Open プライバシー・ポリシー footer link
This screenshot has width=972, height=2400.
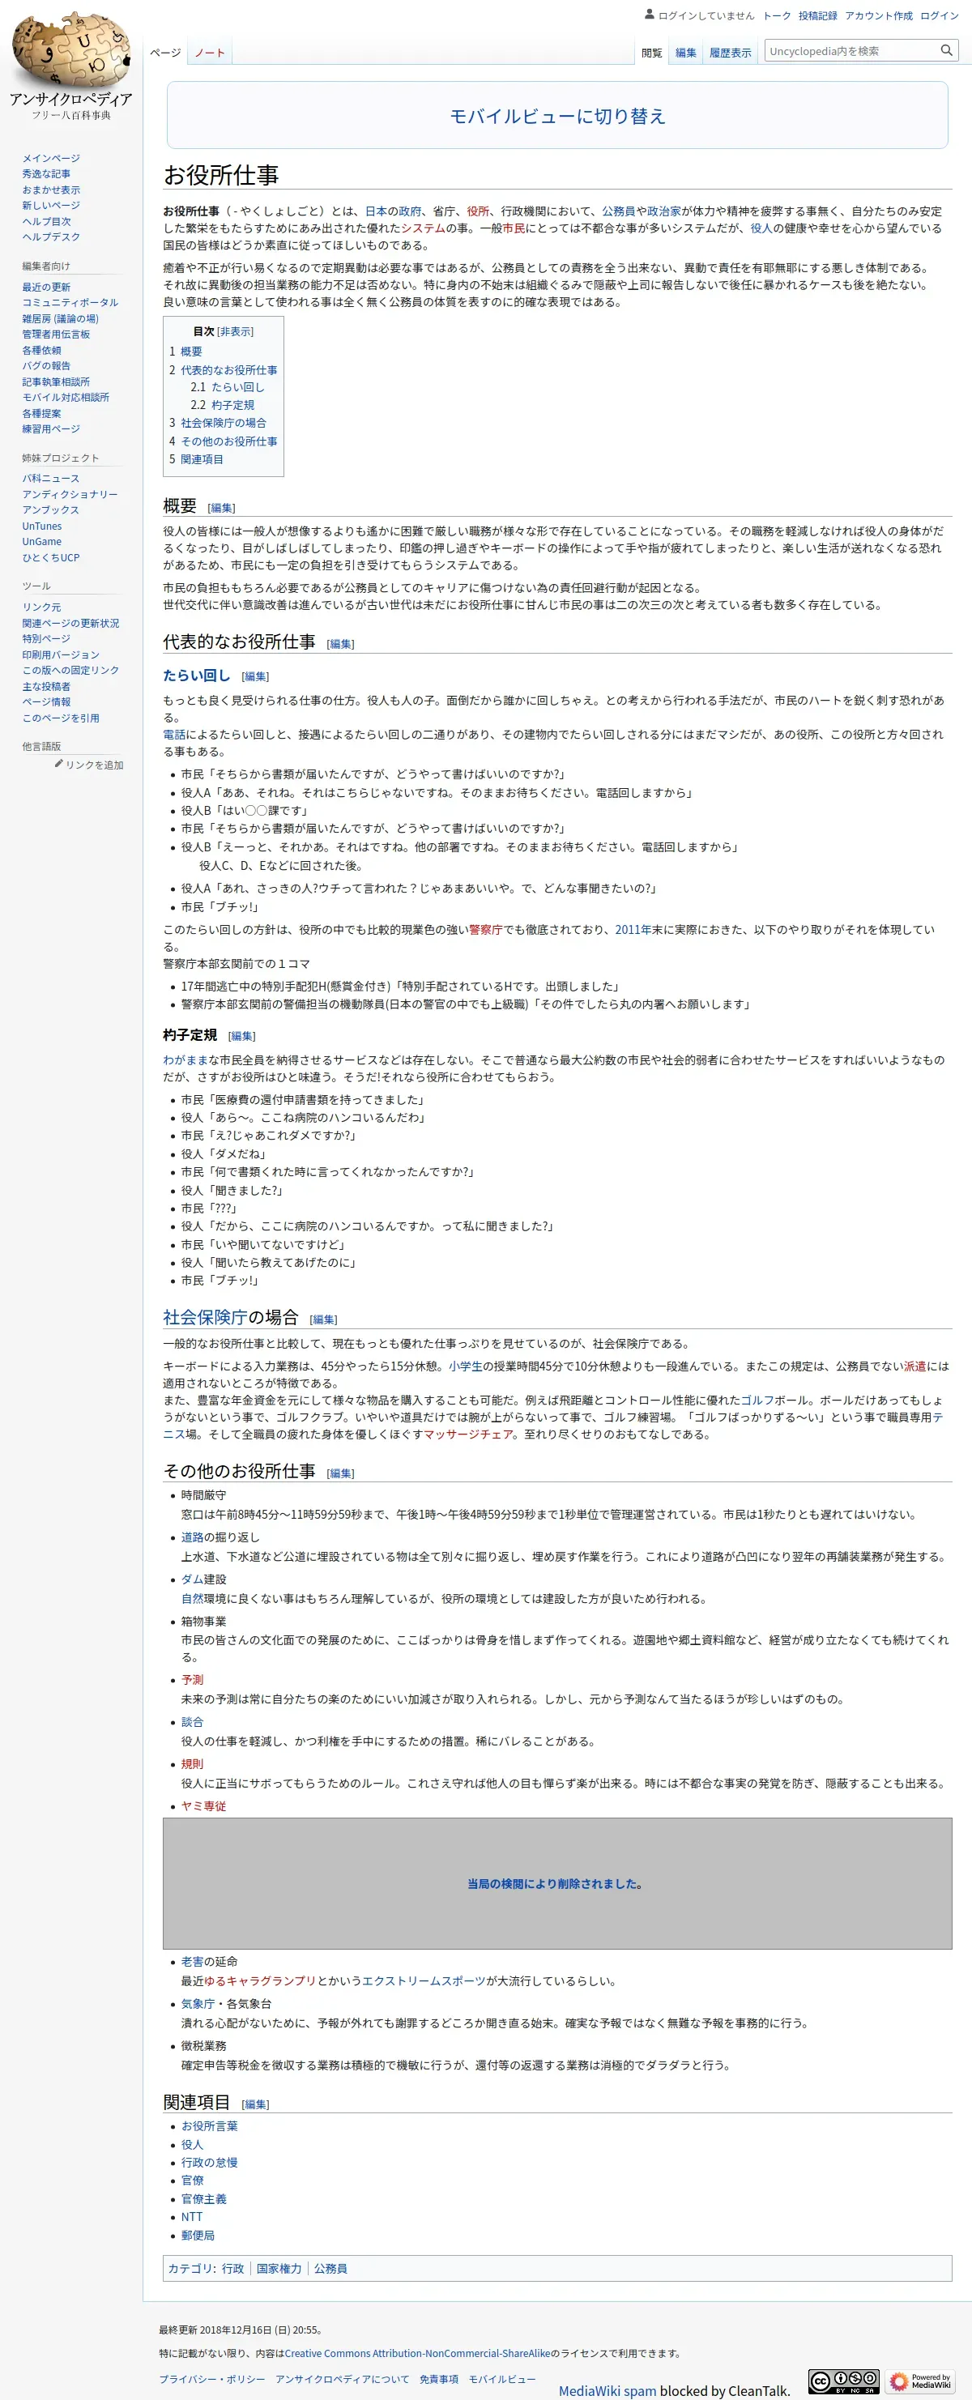coord(211,2380)
